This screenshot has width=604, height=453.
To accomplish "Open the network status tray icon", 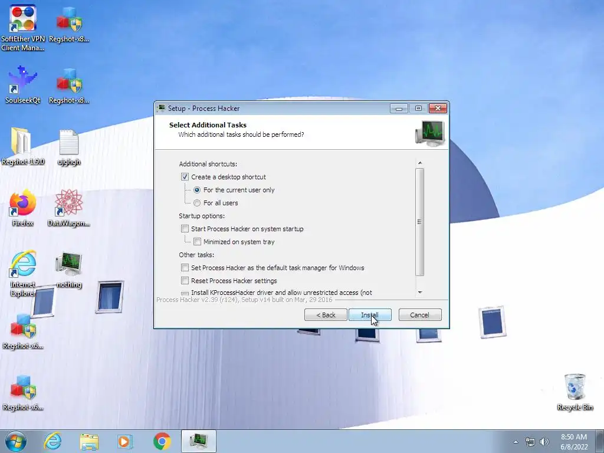I will click(530, 442).
